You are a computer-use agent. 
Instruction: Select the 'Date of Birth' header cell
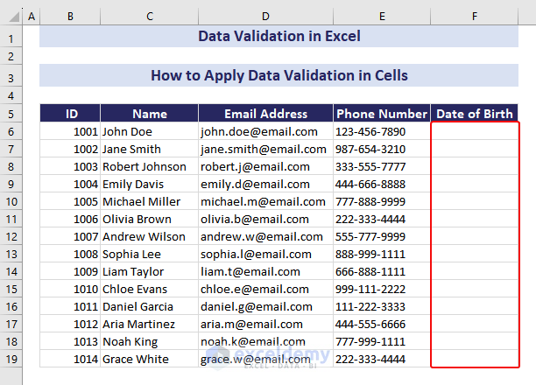(x=474, y=114)
